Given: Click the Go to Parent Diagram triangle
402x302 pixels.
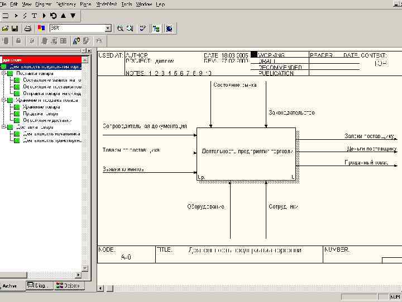Looking at the screenshot, I should [x=63, y=16].
